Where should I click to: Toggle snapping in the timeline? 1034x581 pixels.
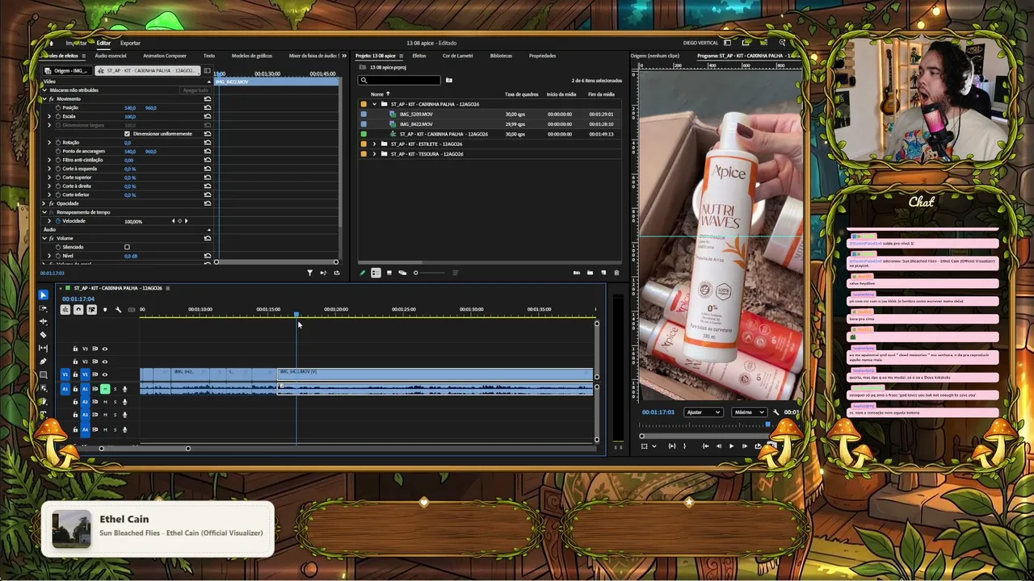78,310
